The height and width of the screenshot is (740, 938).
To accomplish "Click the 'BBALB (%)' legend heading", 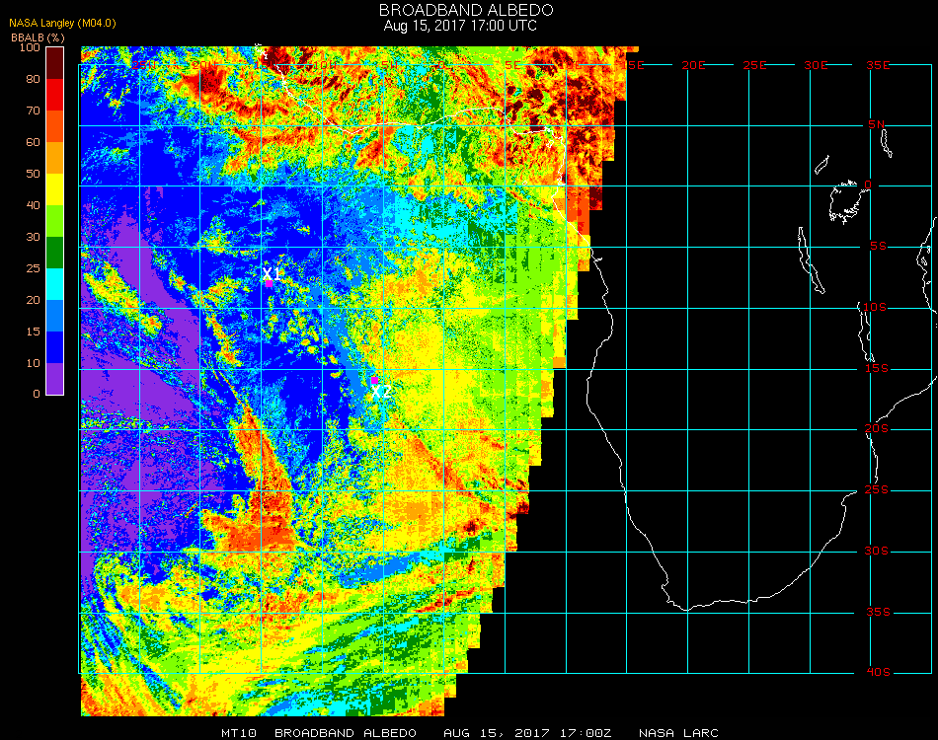I will coord(38,37).
